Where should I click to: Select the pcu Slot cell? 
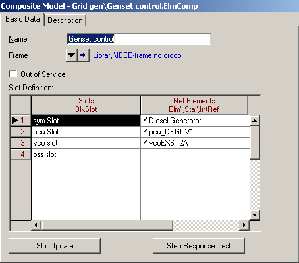86,132
